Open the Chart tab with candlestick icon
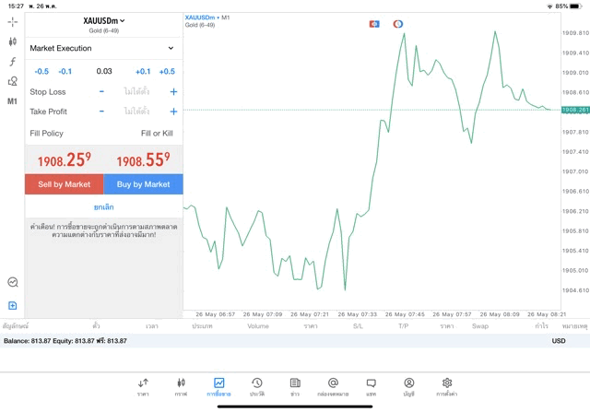 coord(181,387)
